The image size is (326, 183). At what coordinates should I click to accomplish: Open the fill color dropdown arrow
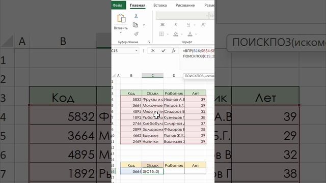182,34
